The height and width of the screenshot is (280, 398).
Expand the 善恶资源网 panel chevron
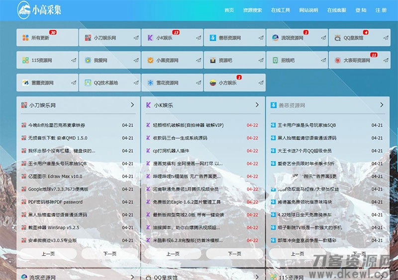tap(382, 105)
